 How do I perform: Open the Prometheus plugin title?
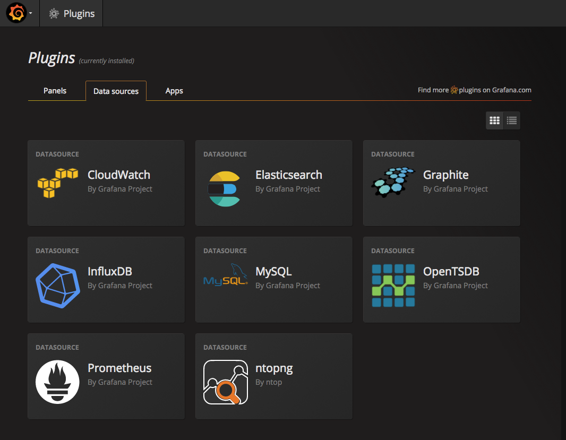coord(119,368)
